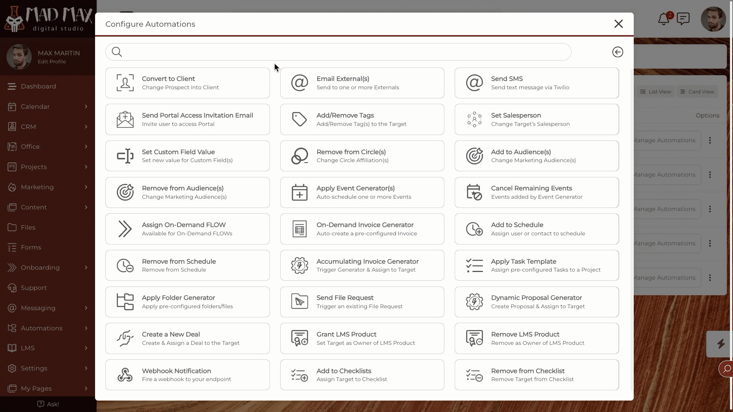Click the Send SMS button
This screenshot has width=733, height=412.
click(537, 82)
